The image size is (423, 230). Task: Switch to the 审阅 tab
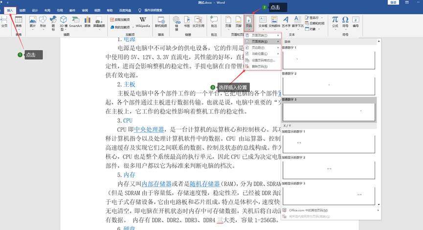(x=85, y=11)
